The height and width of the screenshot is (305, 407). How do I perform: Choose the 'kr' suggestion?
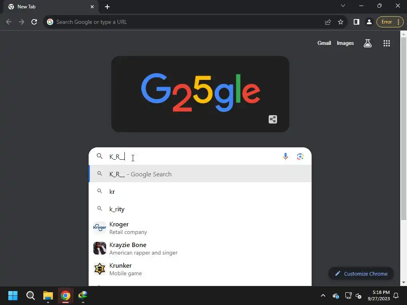[x=200, y=191]
